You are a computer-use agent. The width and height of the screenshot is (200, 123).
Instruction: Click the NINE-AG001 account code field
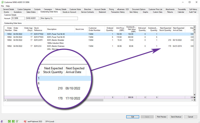click(x=32, y=18)
